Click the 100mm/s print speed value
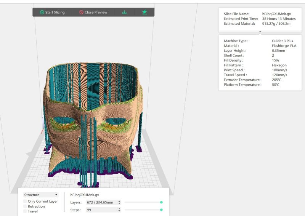This screenshot has width=305, height=216. 279,70
